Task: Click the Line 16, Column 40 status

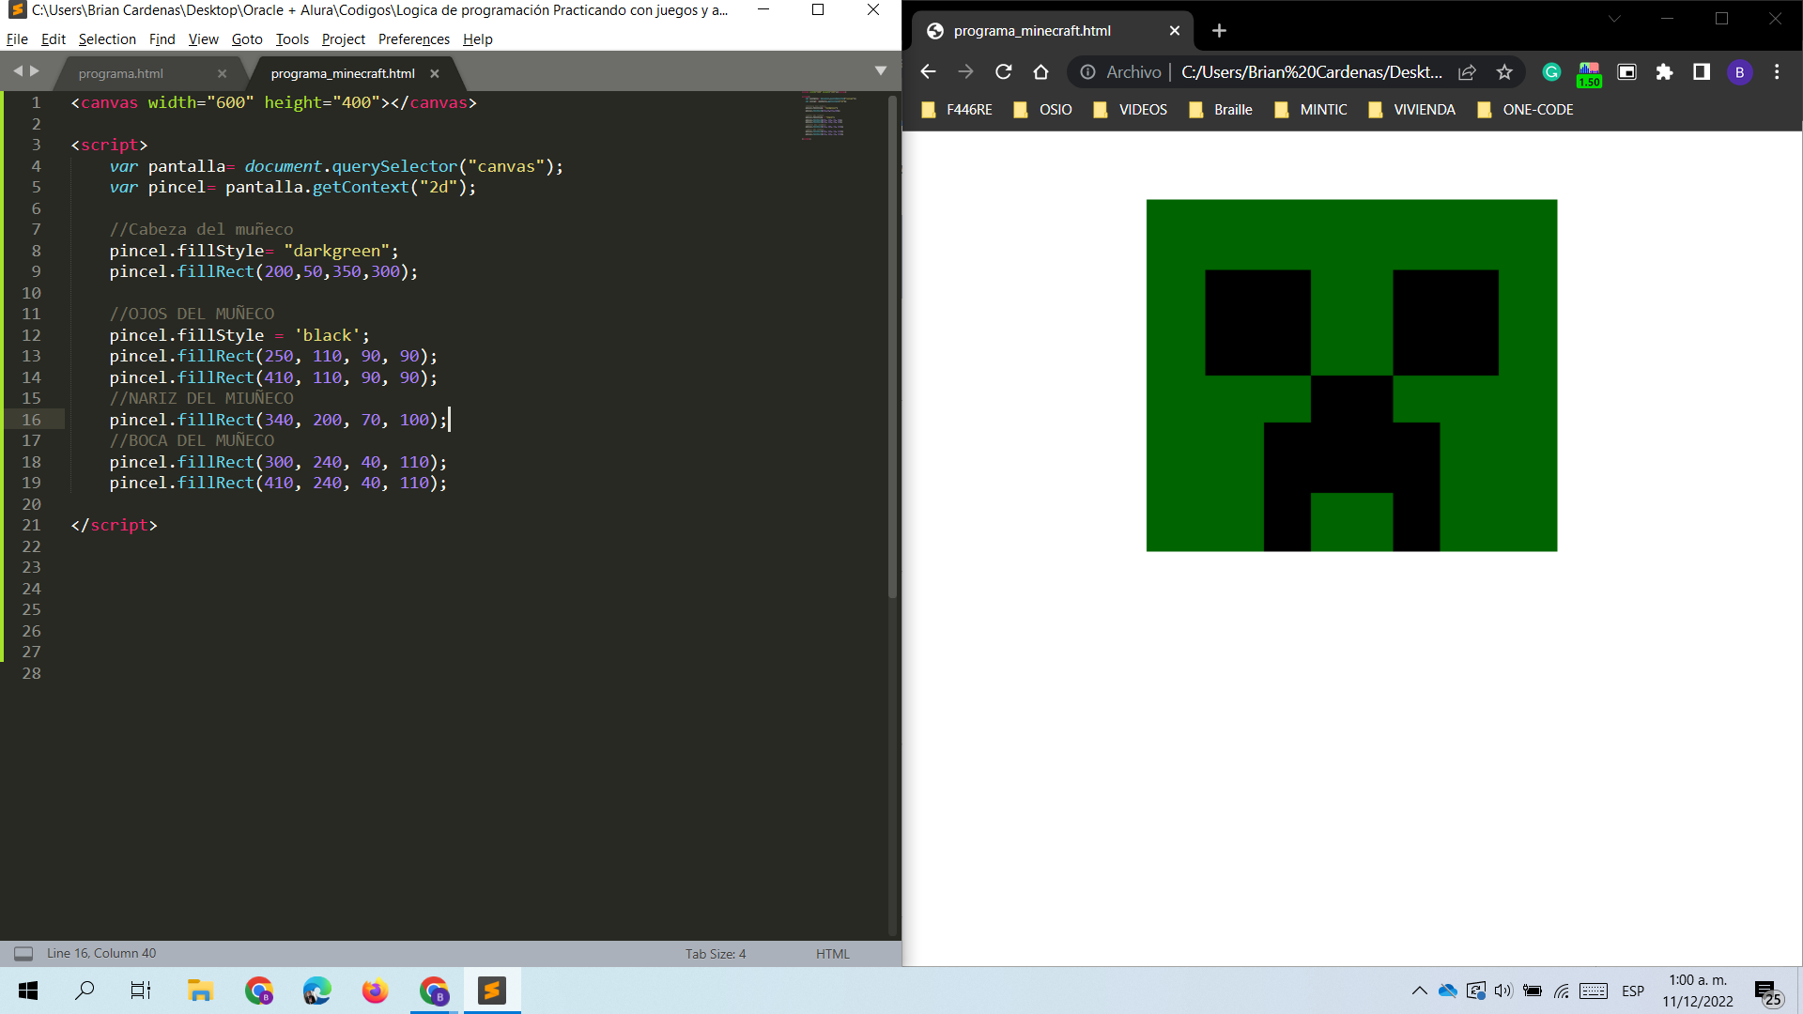Action: click(101, 953)
